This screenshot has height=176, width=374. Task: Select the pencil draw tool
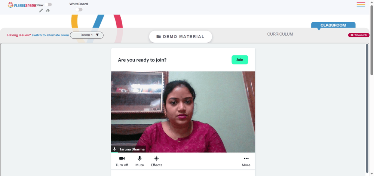[x=41, y=10]
